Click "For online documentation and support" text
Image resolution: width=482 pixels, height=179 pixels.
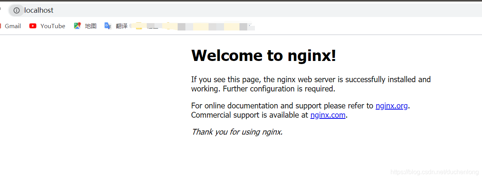(x=256, y=106)
